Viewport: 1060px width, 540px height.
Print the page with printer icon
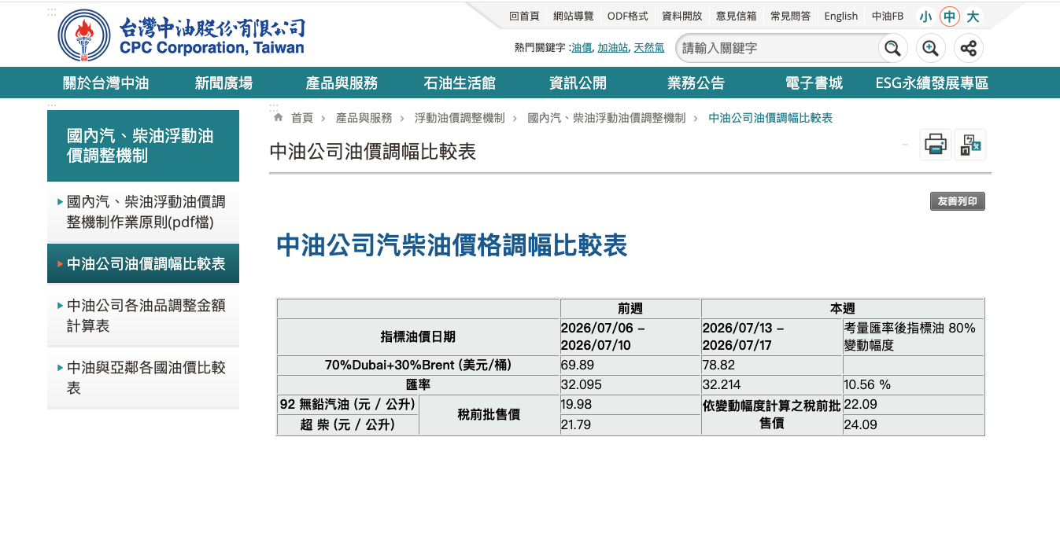(936, 145)
